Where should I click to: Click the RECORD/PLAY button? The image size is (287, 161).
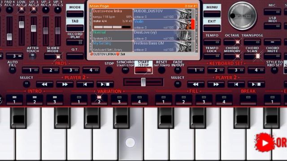pos(75,42)
